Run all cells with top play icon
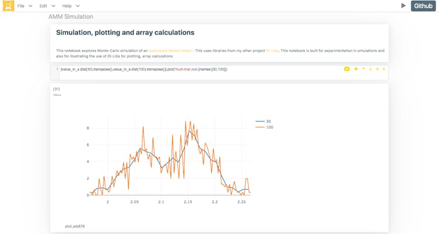Screen dimensions: 439x234 pyautogui.click(x=403, y=5)
